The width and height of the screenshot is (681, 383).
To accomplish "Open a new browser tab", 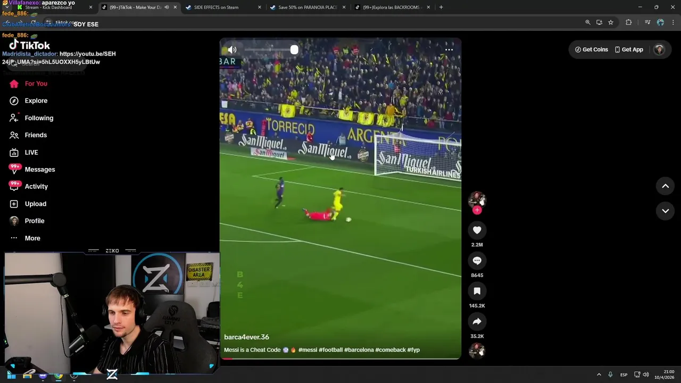I will tap(441, 7).
